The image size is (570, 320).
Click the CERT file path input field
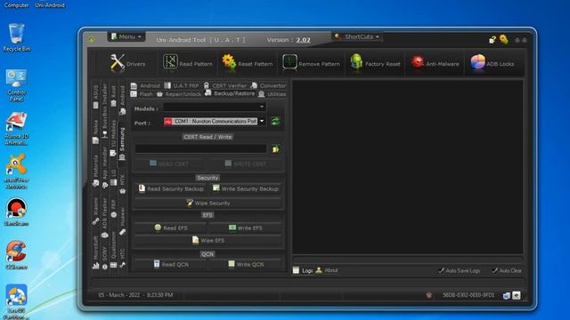tap(201, 148)
